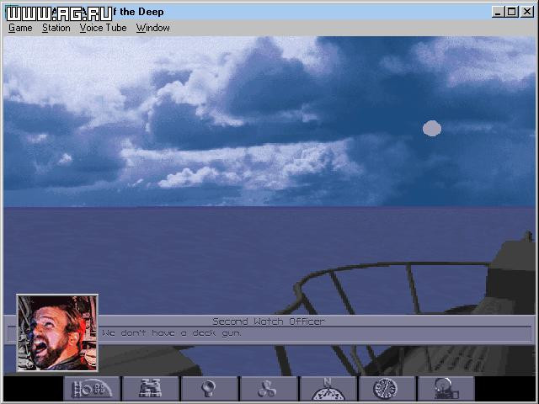Click the pale sun in the sky

pos(432,129)
